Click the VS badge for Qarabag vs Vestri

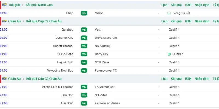[x=84, y=30]
